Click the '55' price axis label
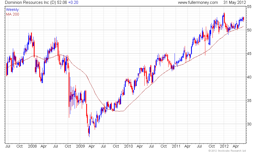 pos(249,7)
